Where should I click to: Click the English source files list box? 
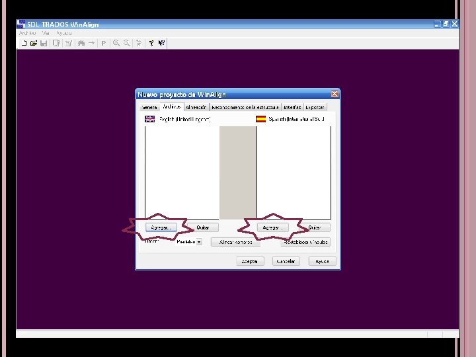(x=182, y=173)
